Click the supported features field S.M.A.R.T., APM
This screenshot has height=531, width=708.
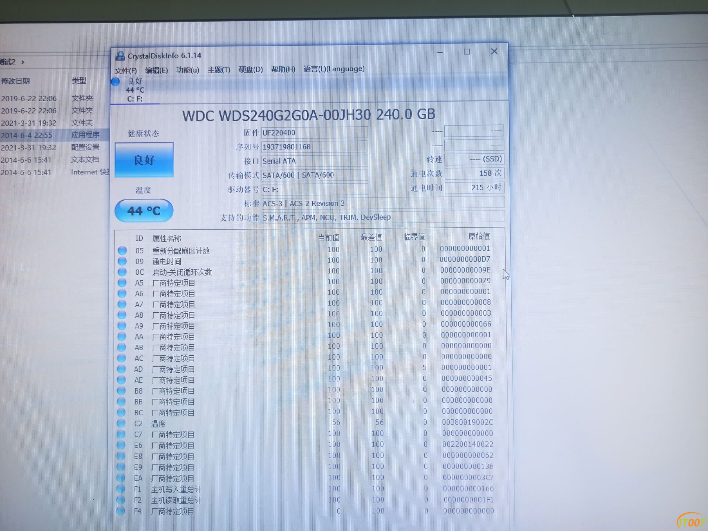click(383, 217)
